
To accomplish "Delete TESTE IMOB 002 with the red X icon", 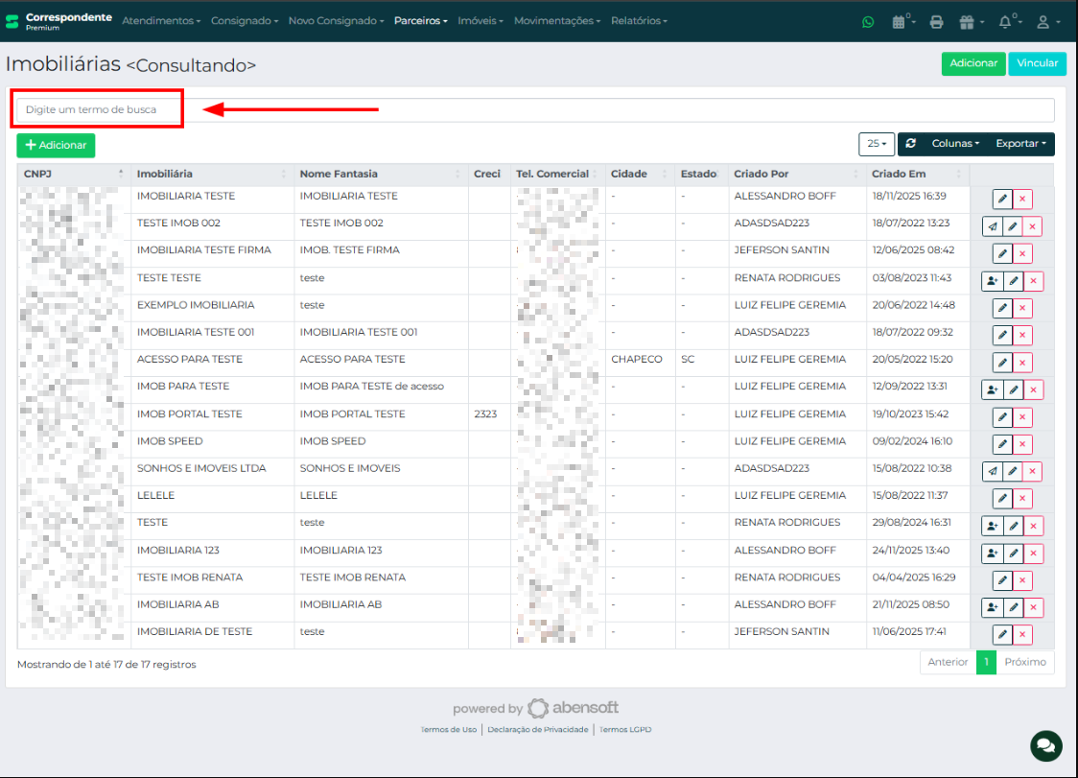I will coord(1033,226).
